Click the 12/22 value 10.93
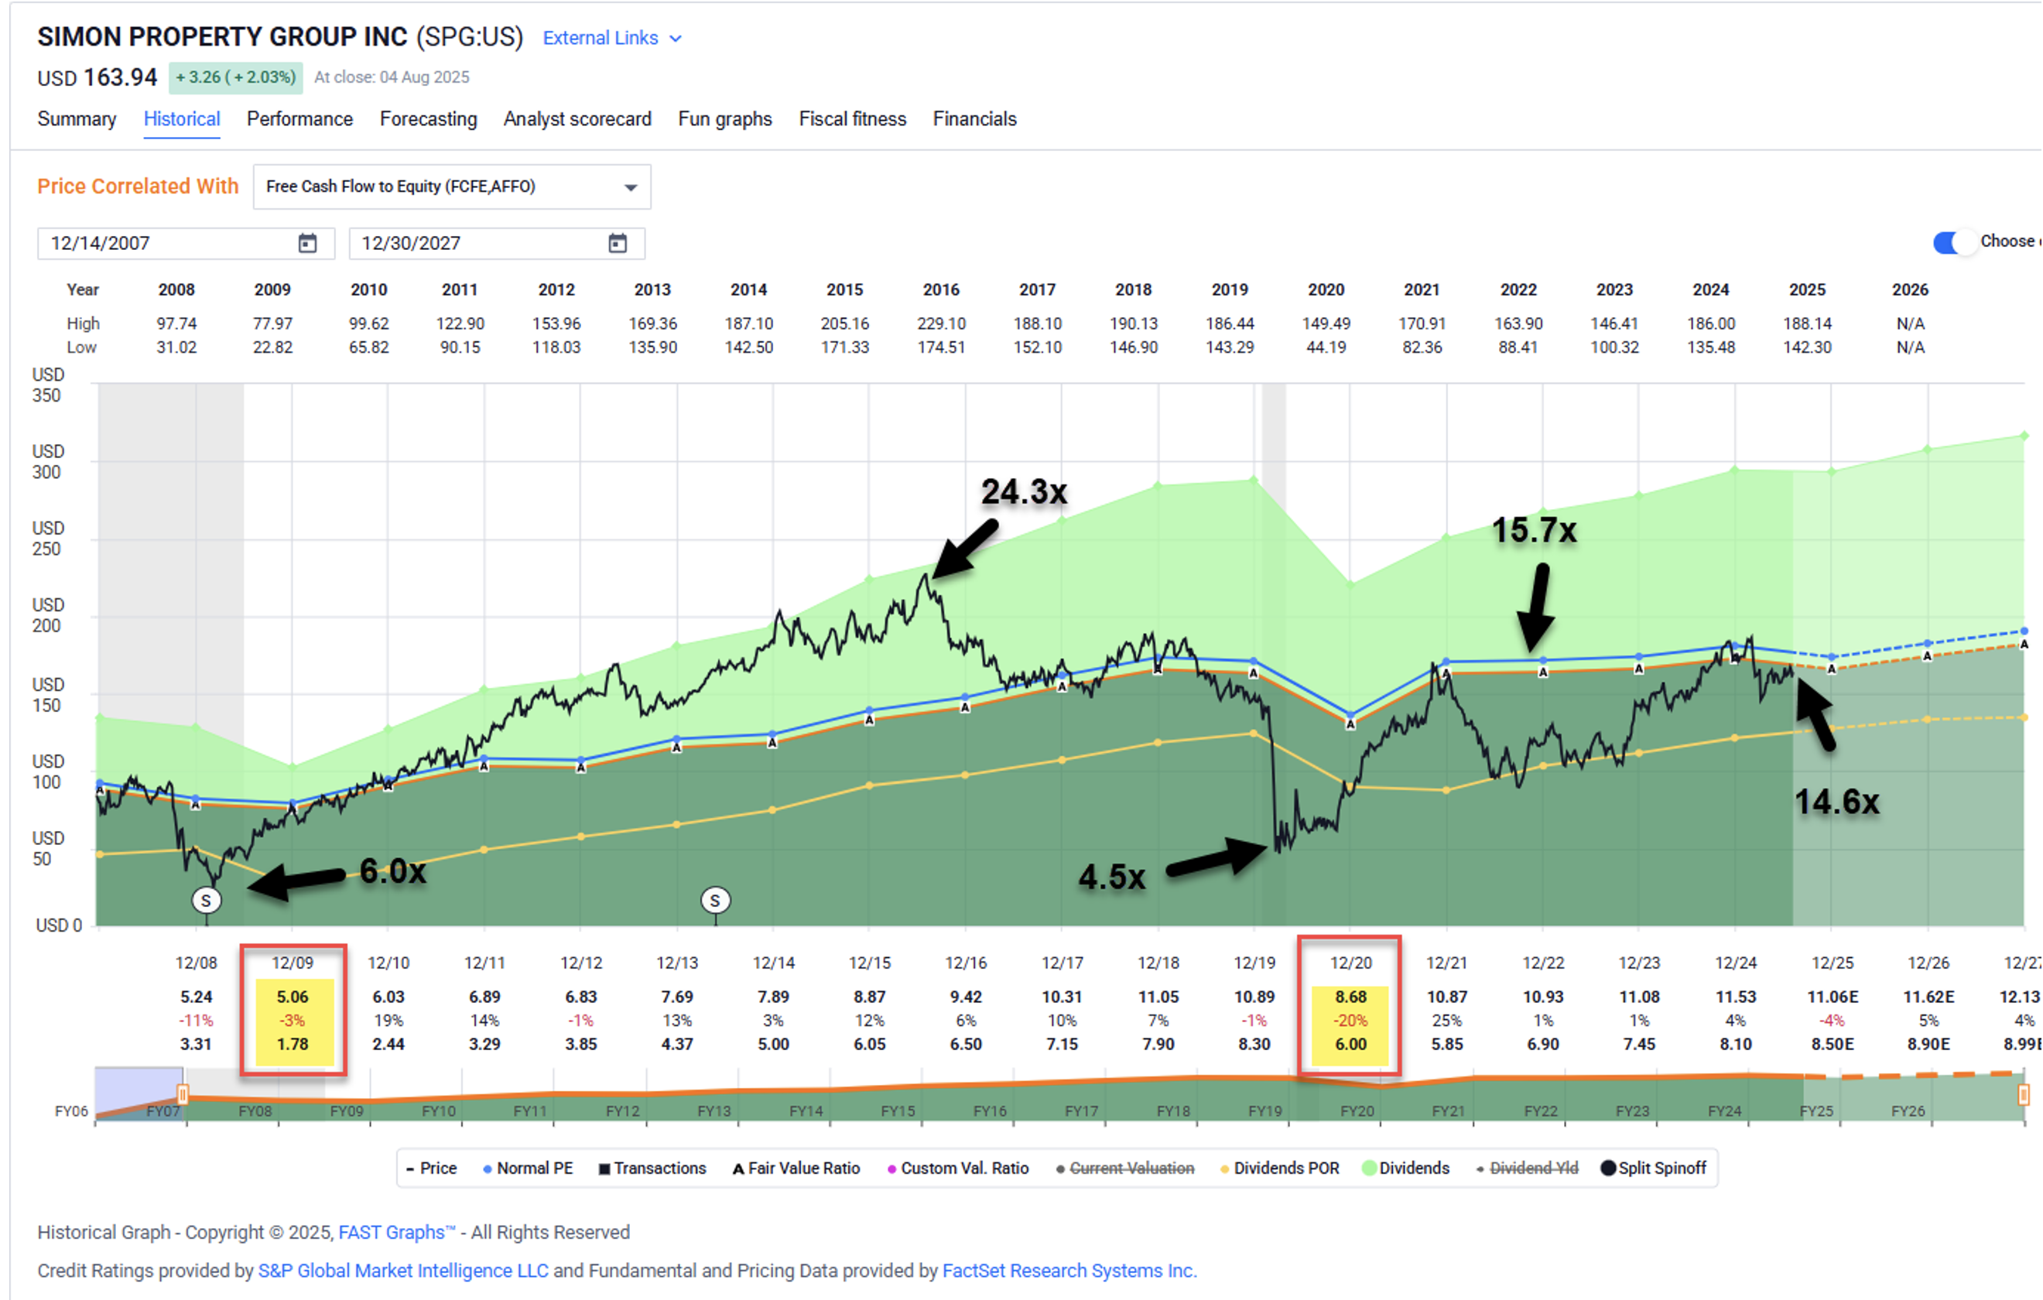The width and height of the screenshot is (2043, 1300). point(1542,997)
